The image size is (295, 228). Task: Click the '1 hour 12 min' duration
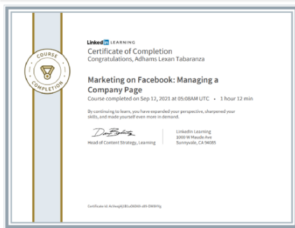[236, 99]
